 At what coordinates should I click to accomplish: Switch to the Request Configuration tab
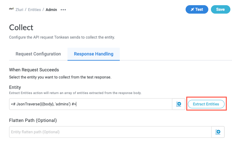pos(38,54)
